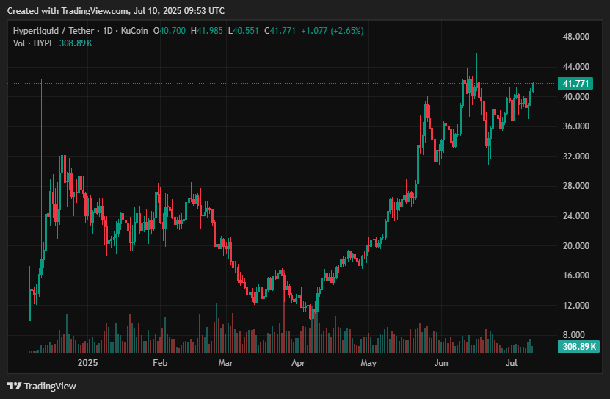Select the Jun label on time axis
Image resolution: width=610 pixels, height=399 pixels.
[440, 363]
